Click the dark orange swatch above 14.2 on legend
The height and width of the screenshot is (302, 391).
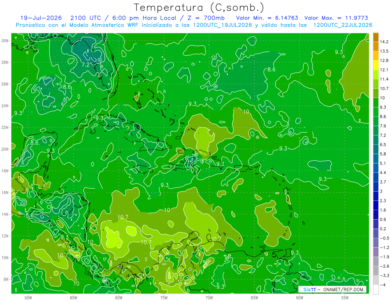click(x=376, y=37)
